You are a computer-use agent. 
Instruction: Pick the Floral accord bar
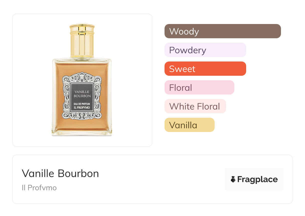(x=199, y=87)
